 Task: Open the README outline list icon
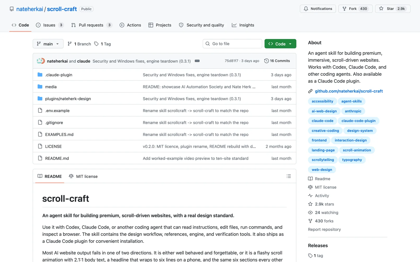[x=289, y=176]
